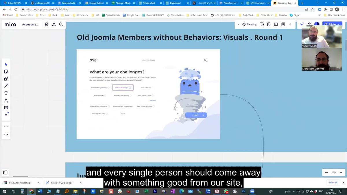The height and width of the screenshot is (195, 347).
Task: Switch to the 90 day chart tab
Action: [150, 3]
